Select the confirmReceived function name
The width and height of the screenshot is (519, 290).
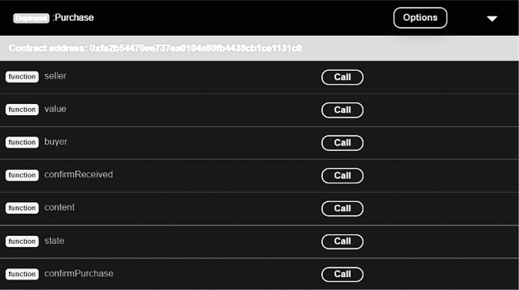(x=79, y=175)
